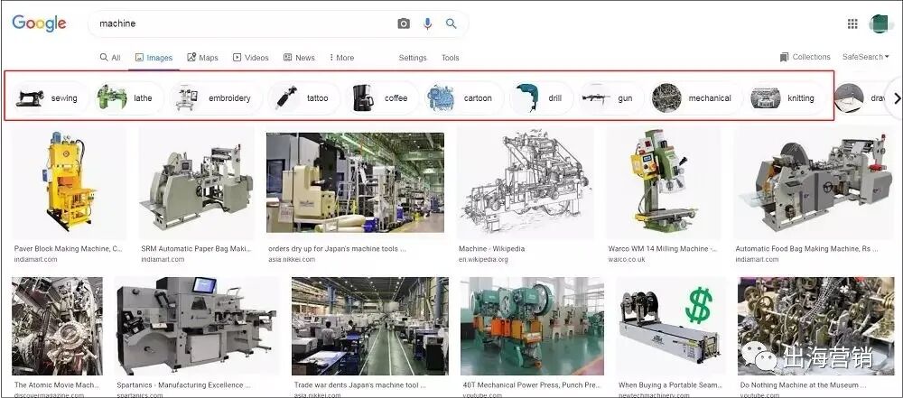Open Automatic Food Bag Making Machine image
Screen dimensions: 903x398
(x=814, y=182)
